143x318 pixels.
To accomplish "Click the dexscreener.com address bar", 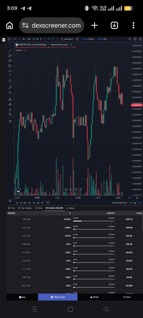I will [x=52, y=25].
